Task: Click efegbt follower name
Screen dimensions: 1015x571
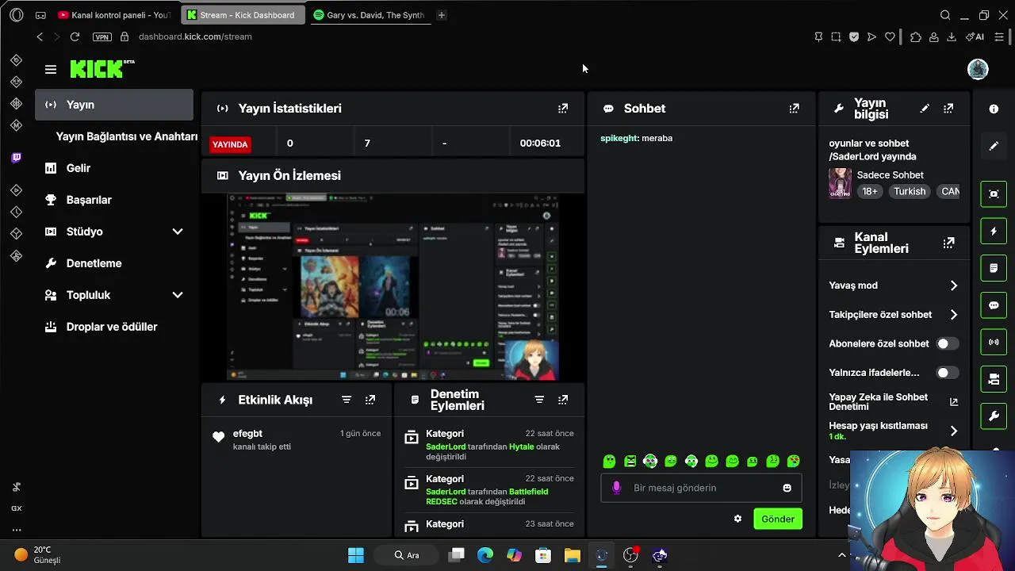Action: click(247, 434)
